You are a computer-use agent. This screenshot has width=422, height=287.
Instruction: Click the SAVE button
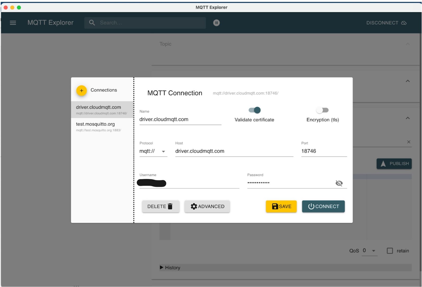(281, 206)
